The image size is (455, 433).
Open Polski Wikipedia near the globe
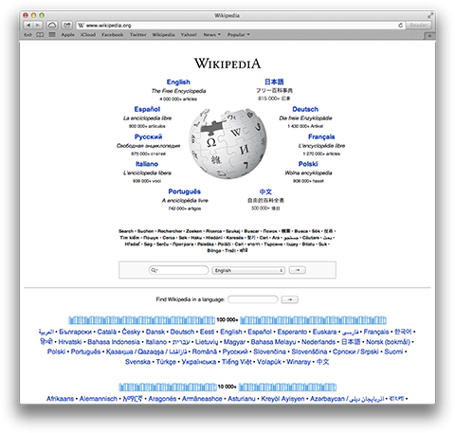[308, 164]
